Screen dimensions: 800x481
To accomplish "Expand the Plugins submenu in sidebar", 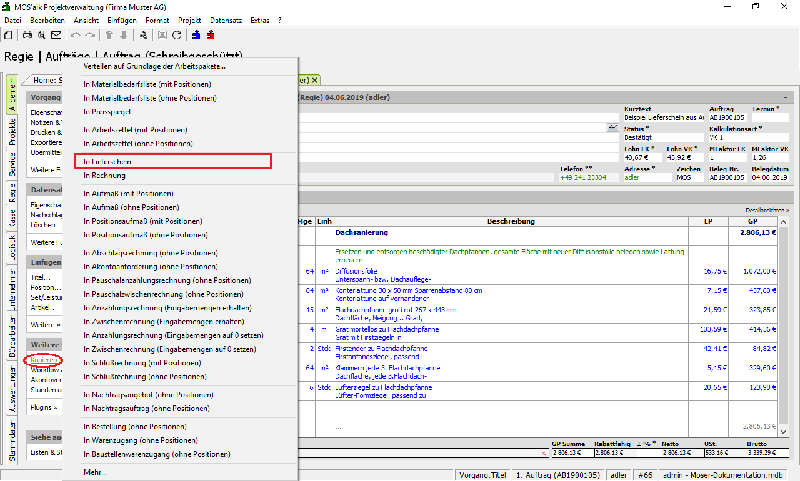I will (x=44, y=407).
